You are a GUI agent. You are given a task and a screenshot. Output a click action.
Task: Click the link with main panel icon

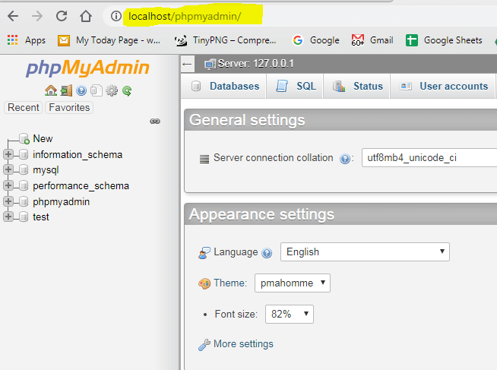coord(155,122)
